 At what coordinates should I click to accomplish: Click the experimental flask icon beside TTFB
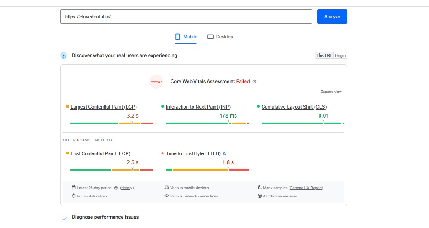(x=224, y=153)
